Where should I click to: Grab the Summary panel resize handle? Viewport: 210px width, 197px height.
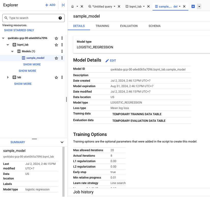coord(34,139)
